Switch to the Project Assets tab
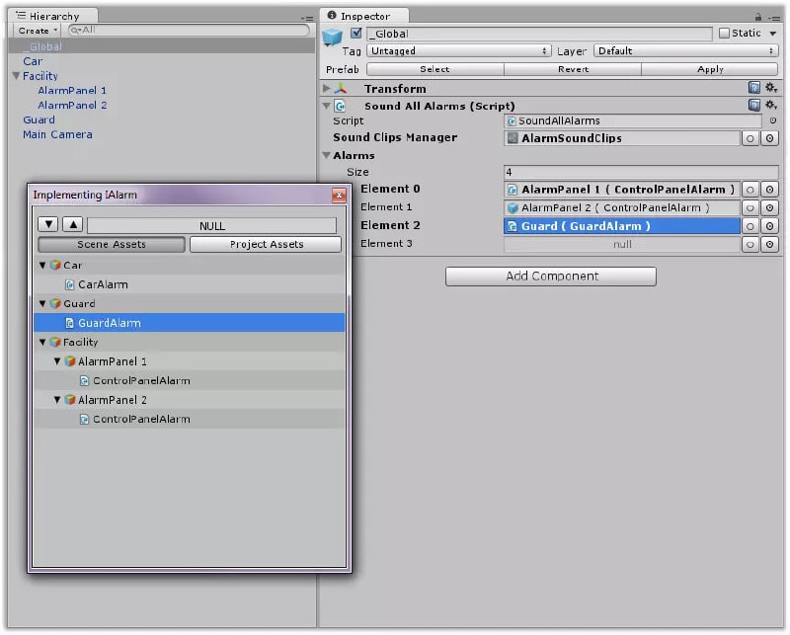 (x=266, y=245)
